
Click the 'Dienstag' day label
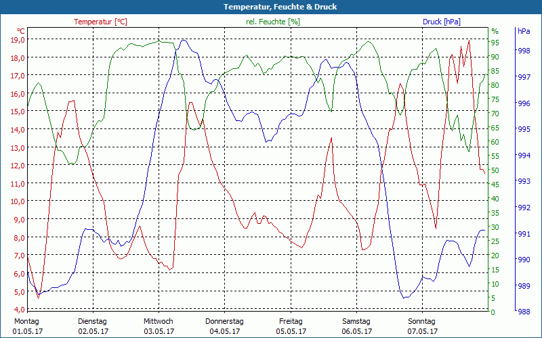92,322
